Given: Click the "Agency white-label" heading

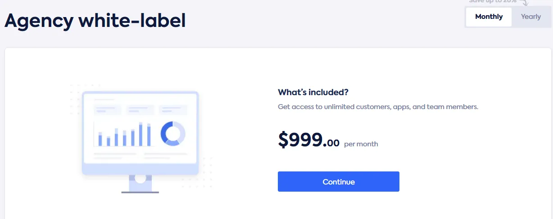Looking at the screenshot, I should coord(95,21).
